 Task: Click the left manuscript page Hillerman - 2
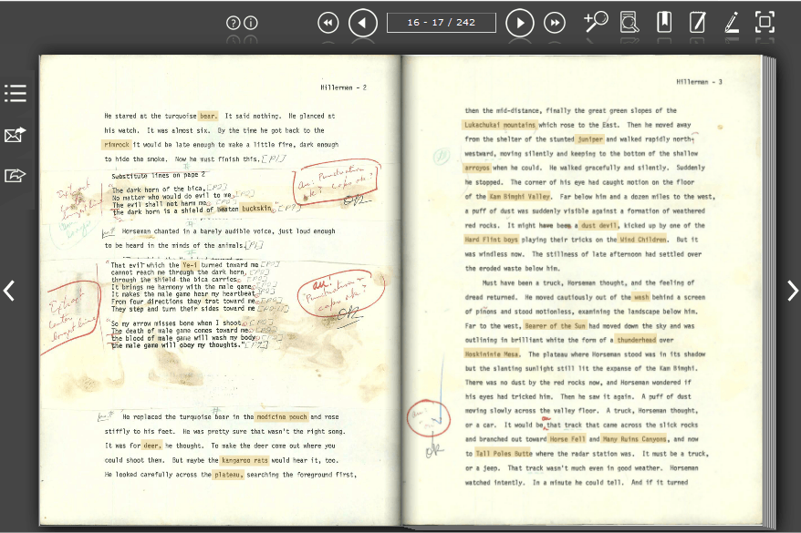[x=220, y=290]
